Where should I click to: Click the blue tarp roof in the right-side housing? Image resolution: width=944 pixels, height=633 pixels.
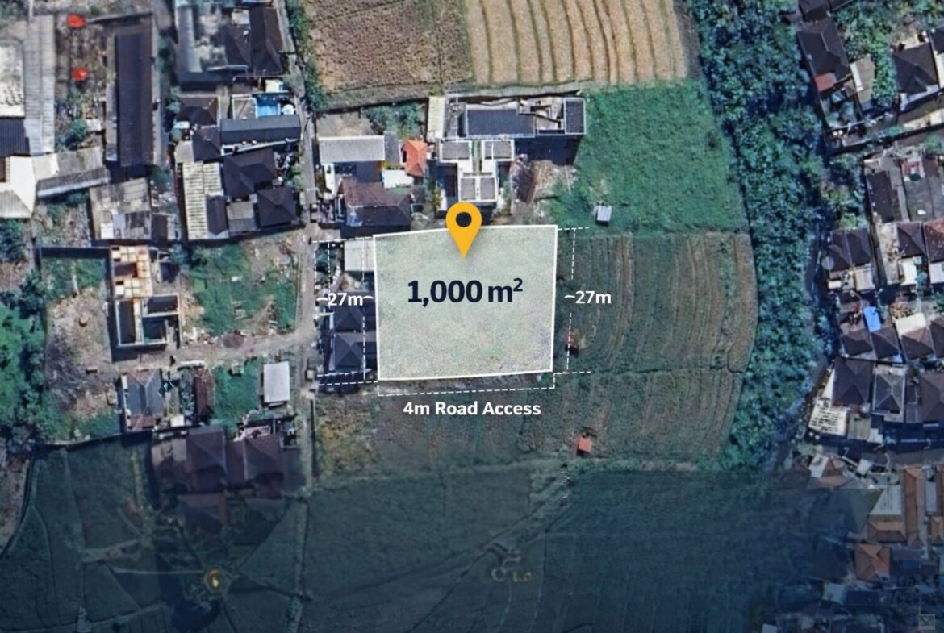(872, 319)
